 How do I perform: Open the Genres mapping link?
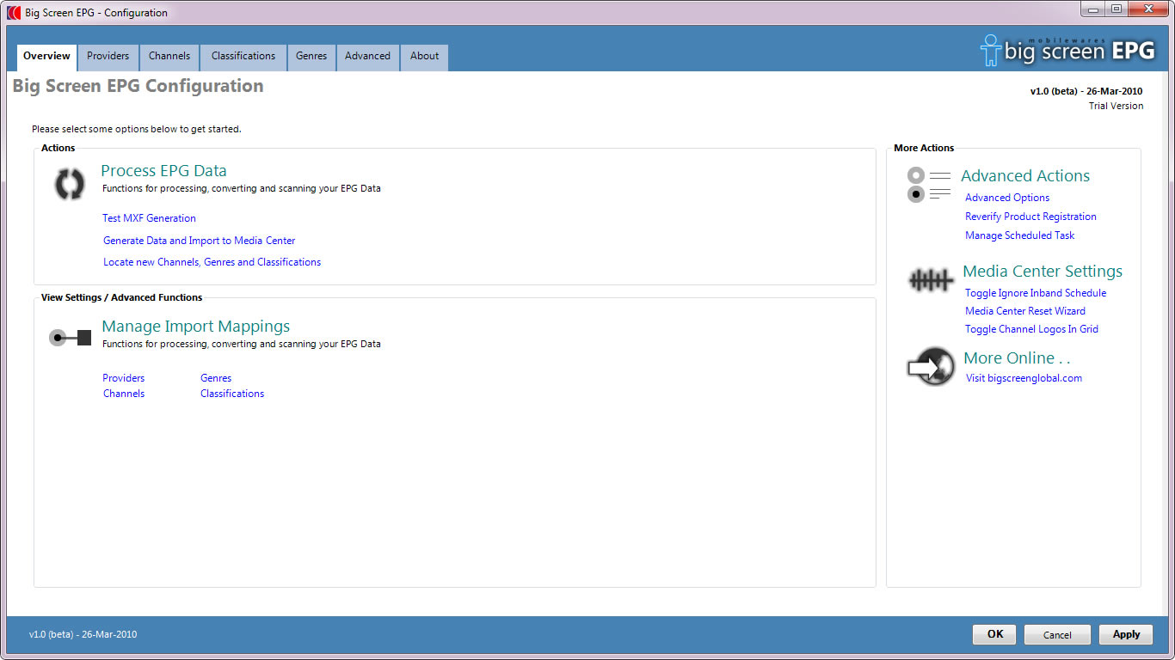click(x=216, y=378)
